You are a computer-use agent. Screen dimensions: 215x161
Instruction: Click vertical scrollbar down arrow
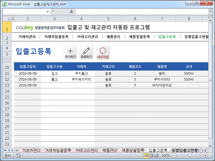[x=210, y=146]
